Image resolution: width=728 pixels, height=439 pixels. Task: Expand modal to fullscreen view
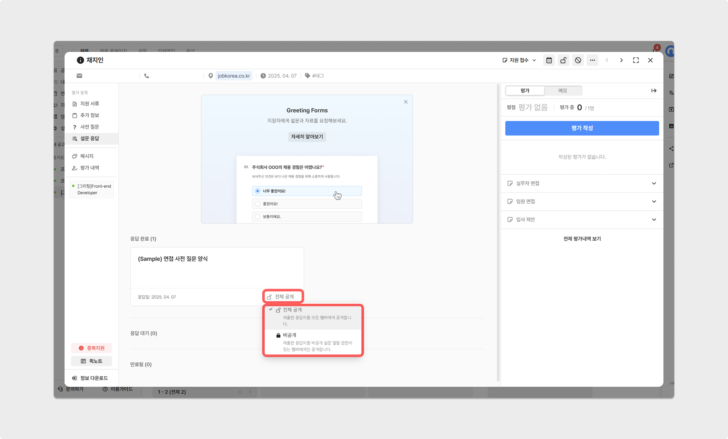click(636, 60)
